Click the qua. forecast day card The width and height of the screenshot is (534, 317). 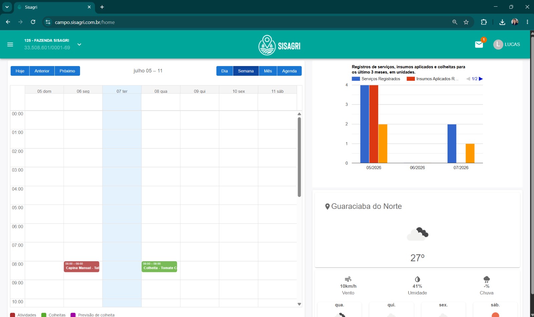coord(339,310)
